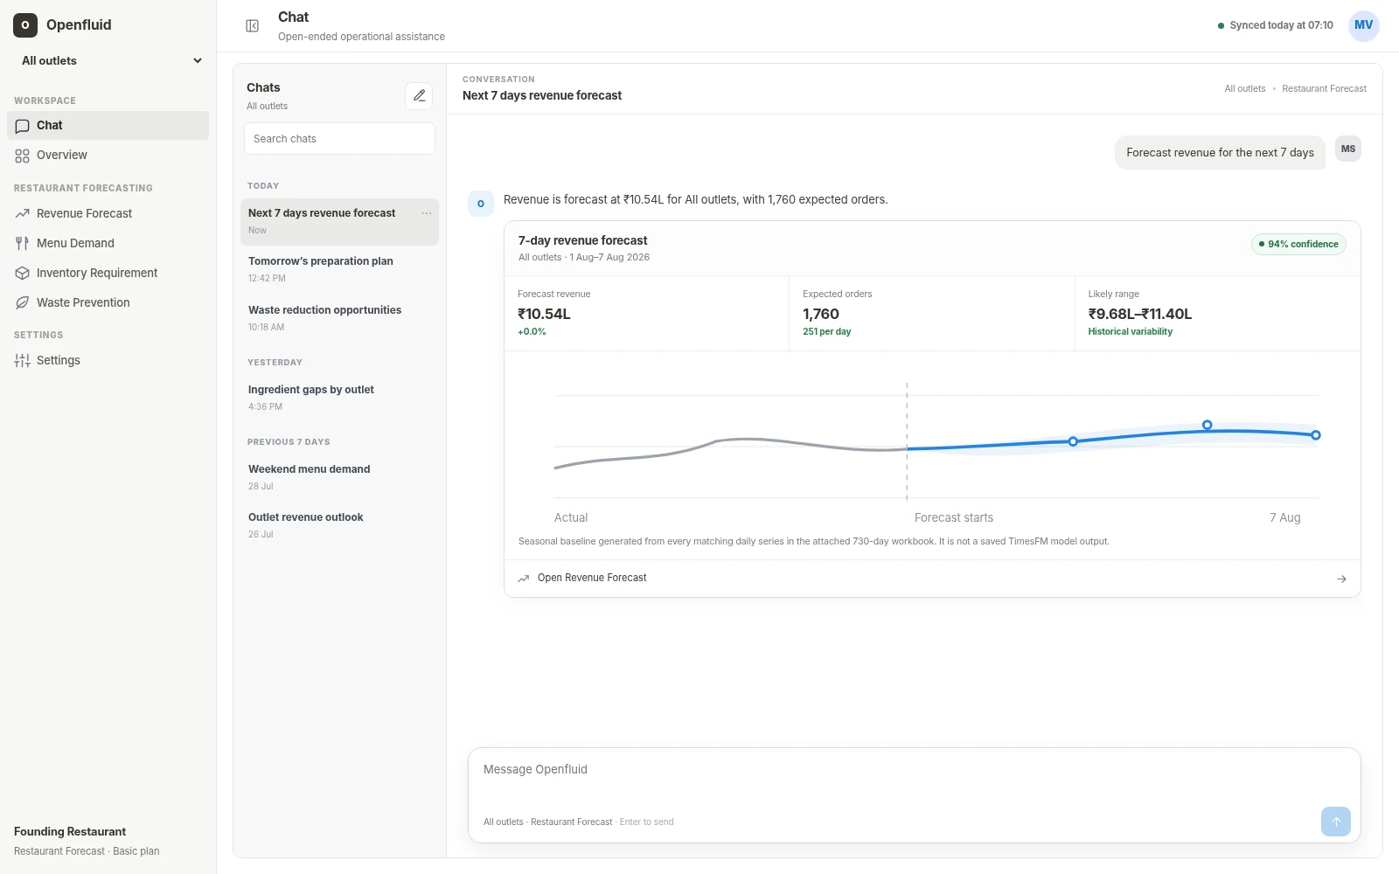
Task: Click arrow at right of Open Revenue Forecast
Action: click(1341, 579)
